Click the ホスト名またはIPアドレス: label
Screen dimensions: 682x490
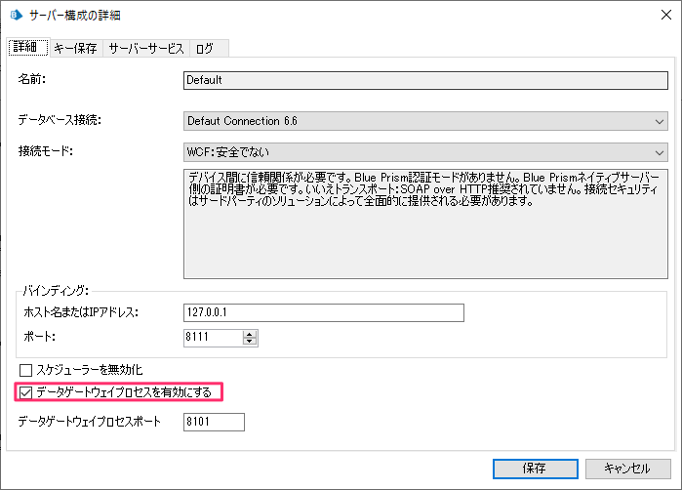81,312
